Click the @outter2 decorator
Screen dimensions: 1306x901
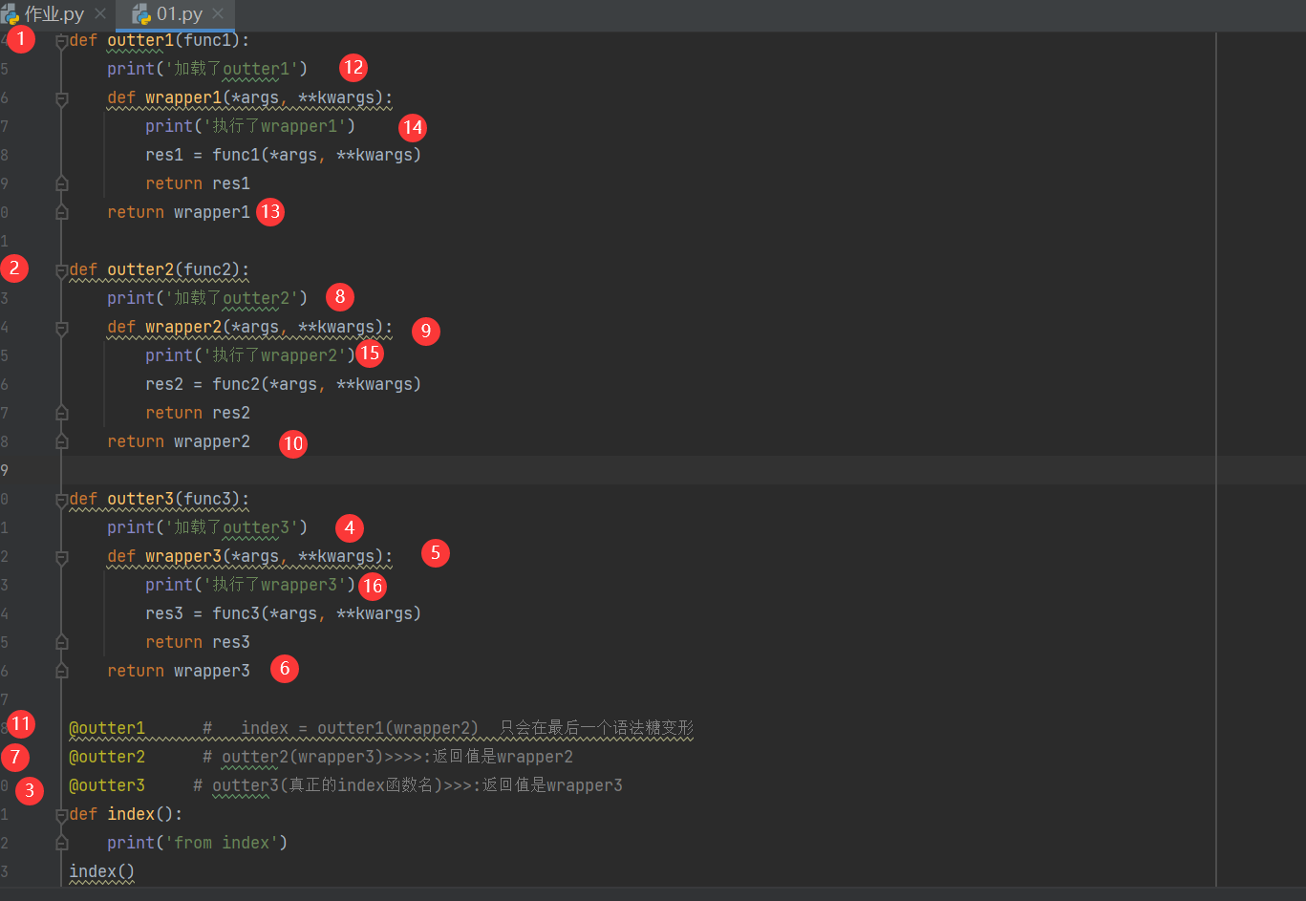coord(107,757)
